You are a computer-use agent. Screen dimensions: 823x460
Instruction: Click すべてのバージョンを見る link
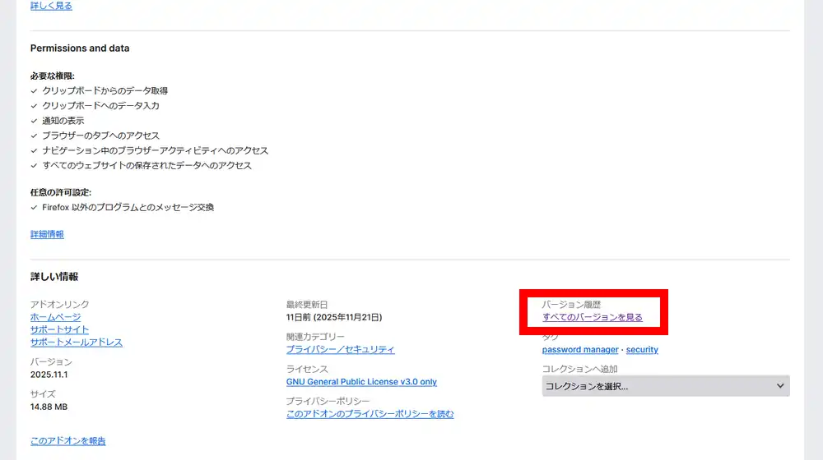point(592,317)
